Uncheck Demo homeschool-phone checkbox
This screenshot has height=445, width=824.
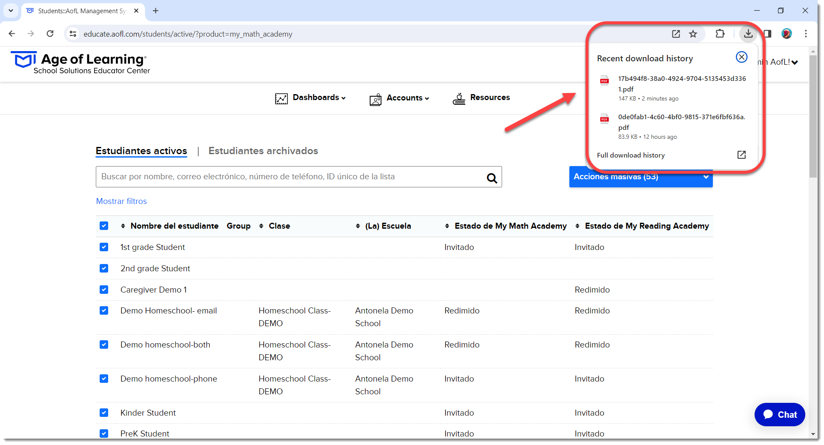(x=104, y=379)
